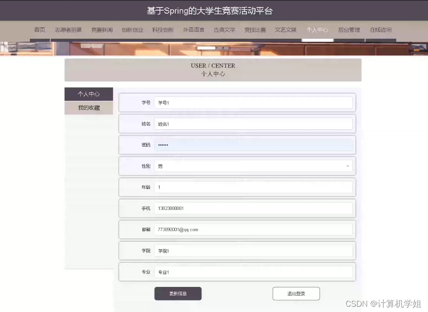
Task: Open the 古典文学 classical literature page
Action: click(224, 30)
